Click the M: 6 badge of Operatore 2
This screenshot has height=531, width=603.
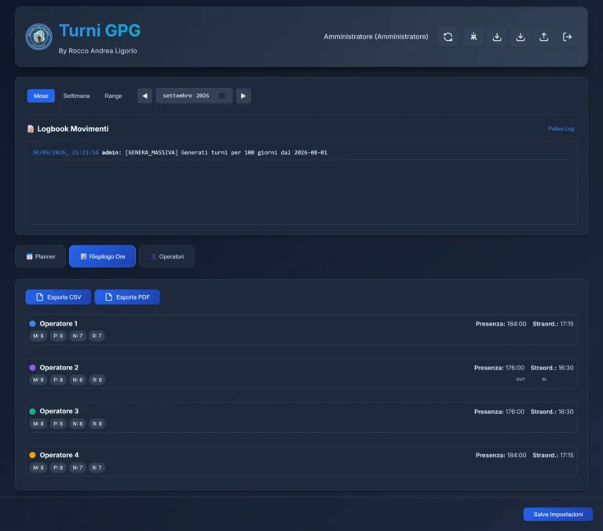point(38,380)
